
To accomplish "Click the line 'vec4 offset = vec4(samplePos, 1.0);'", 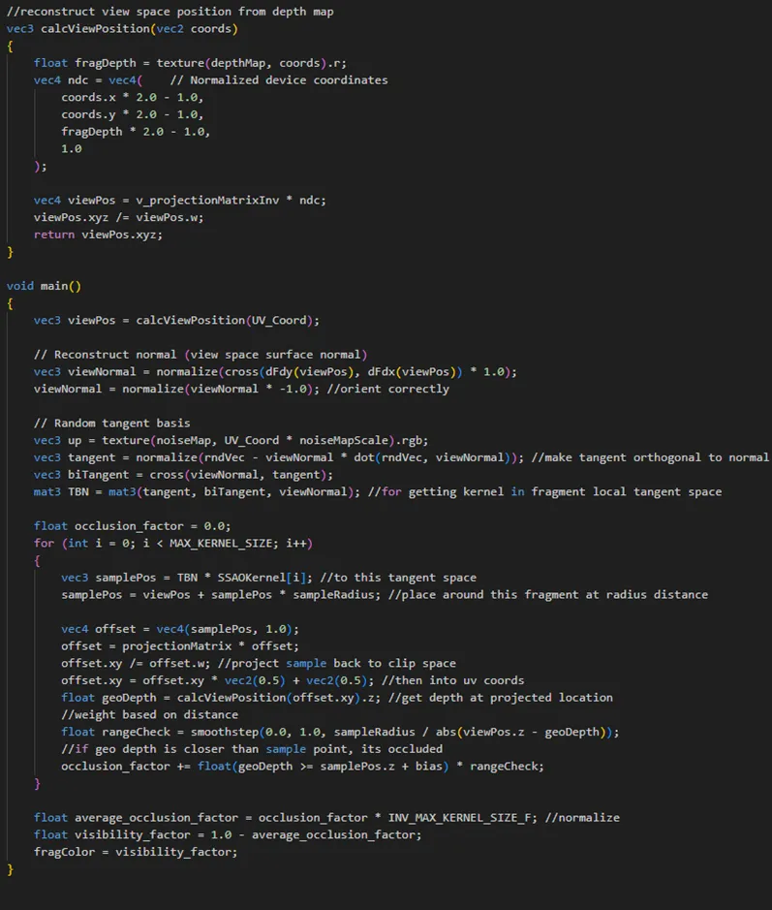I will click(x=180, y=629).
